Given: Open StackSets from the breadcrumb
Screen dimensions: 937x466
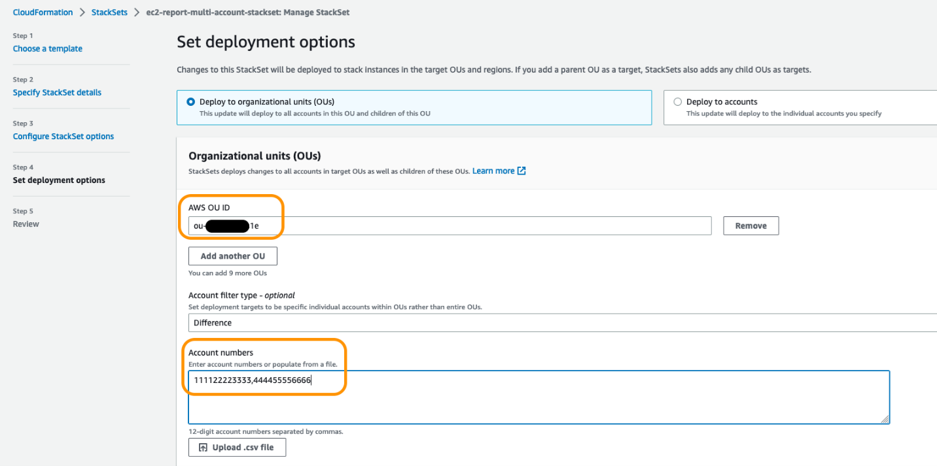Looking at the screenshot, I should tap(109, 12).
